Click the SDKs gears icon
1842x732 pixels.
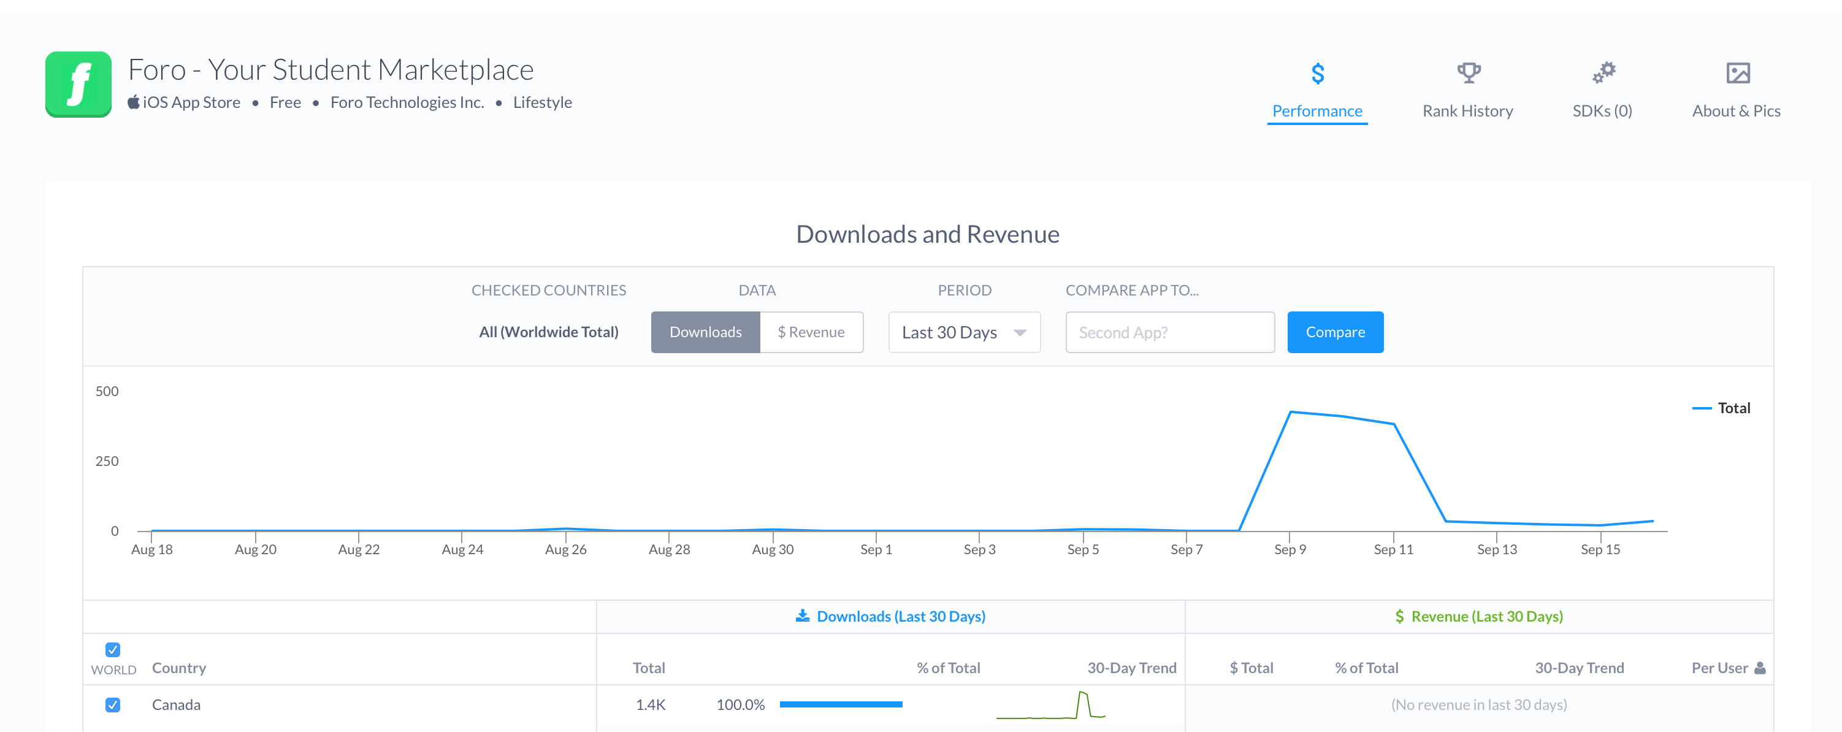[x=1603, y=72]
